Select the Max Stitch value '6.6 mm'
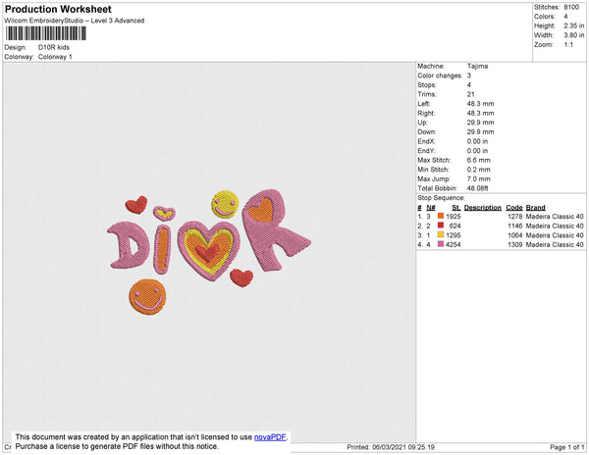The height and width of the screenshot is (455, 589). coord(479,160)
